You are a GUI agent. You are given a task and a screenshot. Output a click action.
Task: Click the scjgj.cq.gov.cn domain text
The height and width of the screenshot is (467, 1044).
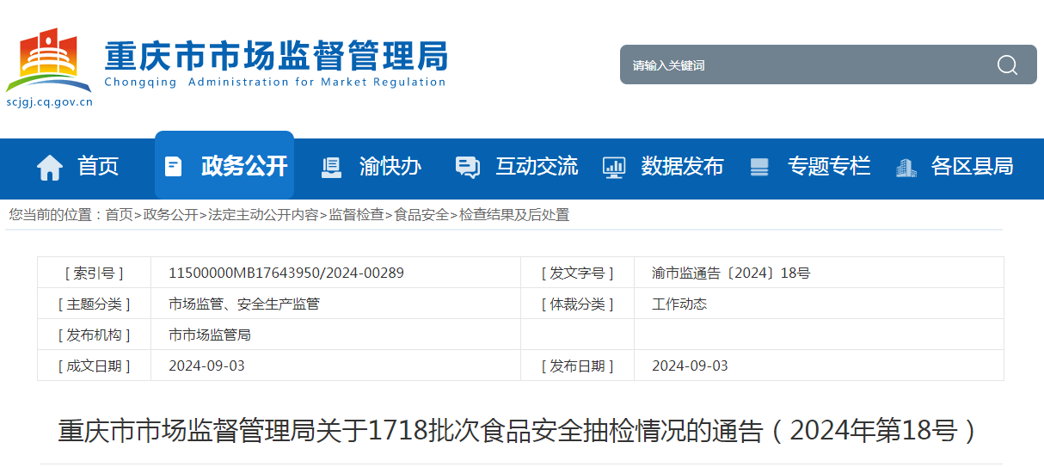pyautogui.click(x=49, y=101)
